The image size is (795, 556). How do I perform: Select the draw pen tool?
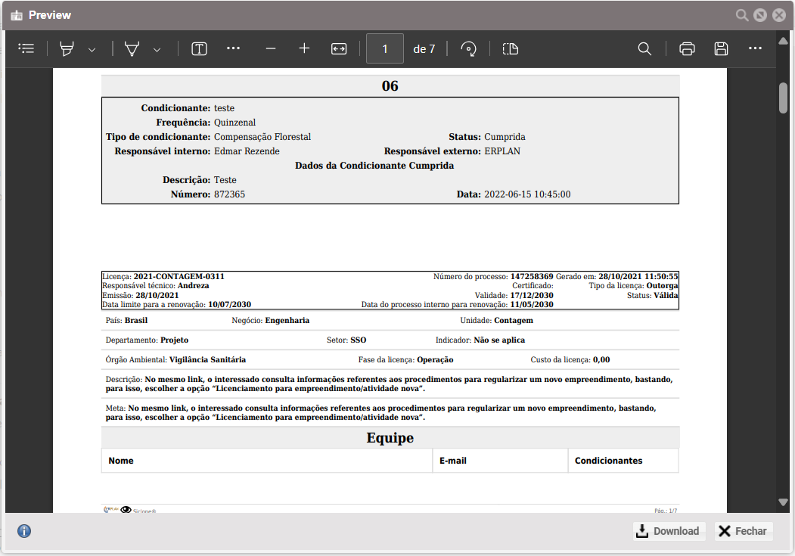click(132, 48)
